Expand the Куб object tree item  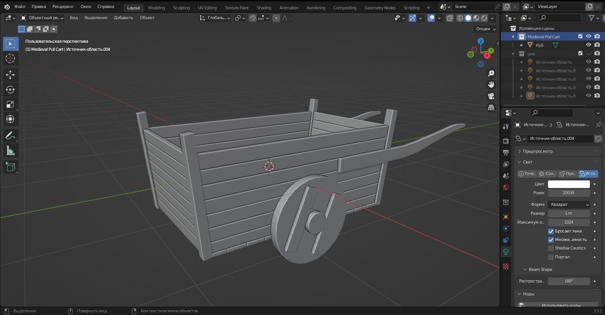[x=522, y=45]
